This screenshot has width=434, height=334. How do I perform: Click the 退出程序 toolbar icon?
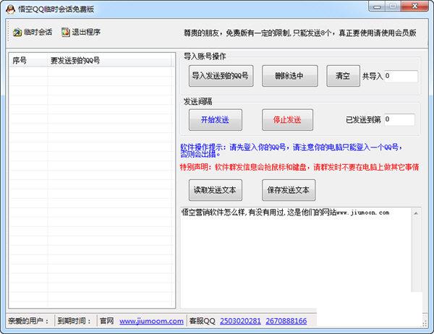click(66, 33)
